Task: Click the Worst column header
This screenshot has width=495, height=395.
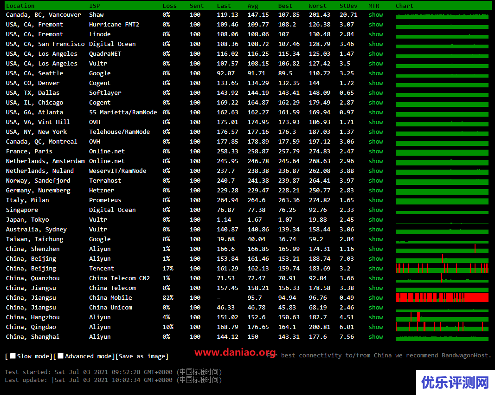Action: (x=318, y=6)
